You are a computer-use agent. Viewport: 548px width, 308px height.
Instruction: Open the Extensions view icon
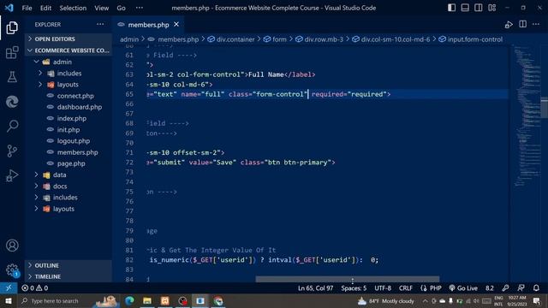pos(12,52)
